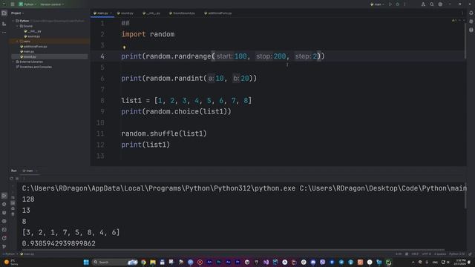Open the Version control dropdown
Image resolution: width=475 pixels, height=267 pixels.
(x=52, y=4)
